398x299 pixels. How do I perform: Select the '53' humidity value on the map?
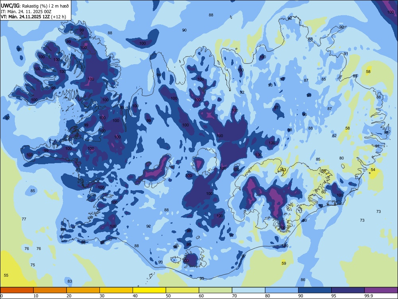283,169
